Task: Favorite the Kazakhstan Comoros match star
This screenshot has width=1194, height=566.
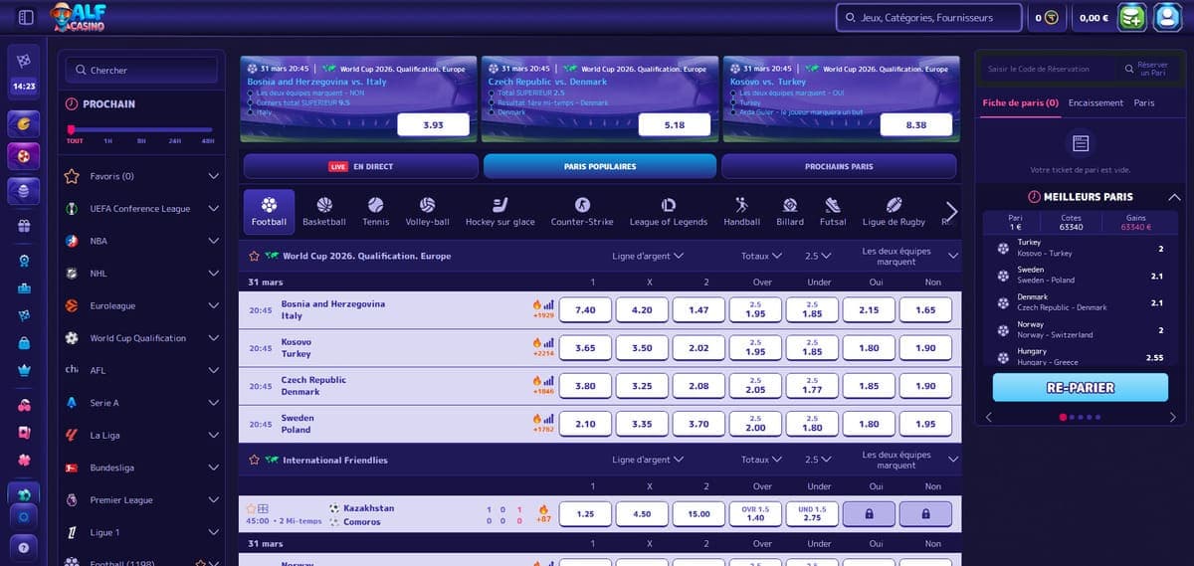Action: 252,508
